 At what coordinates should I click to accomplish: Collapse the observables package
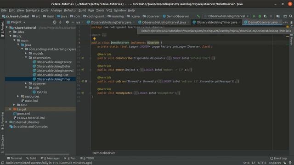pyautogui.click(x=26, y=58)
